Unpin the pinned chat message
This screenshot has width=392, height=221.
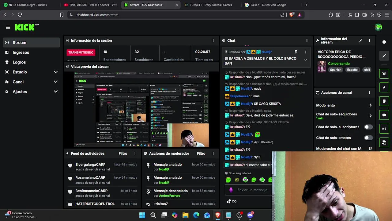click(x=296, y=52)
